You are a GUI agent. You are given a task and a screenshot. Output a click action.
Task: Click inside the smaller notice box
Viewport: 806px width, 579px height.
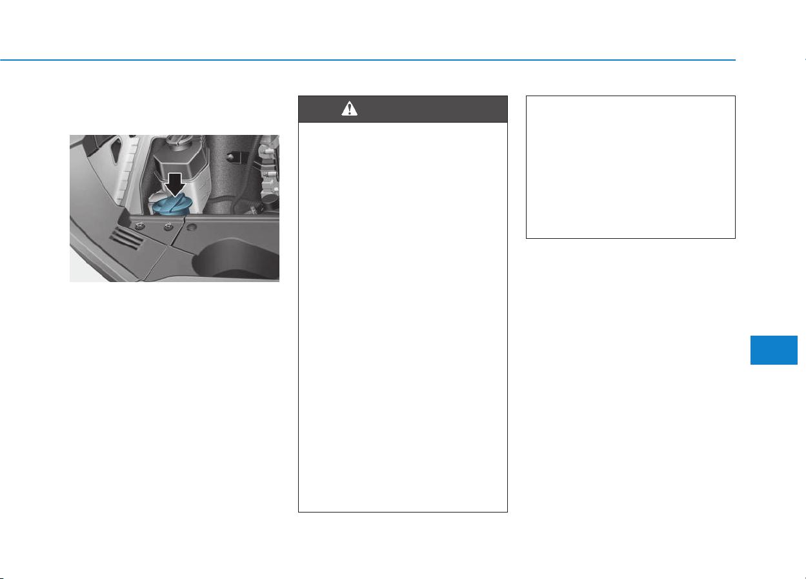click(x=630, y=167)
